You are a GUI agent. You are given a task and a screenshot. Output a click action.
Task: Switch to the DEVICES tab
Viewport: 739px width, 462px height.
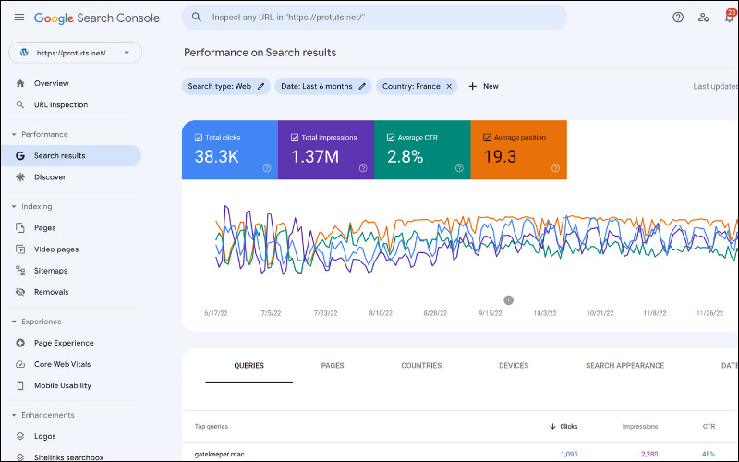514,365
